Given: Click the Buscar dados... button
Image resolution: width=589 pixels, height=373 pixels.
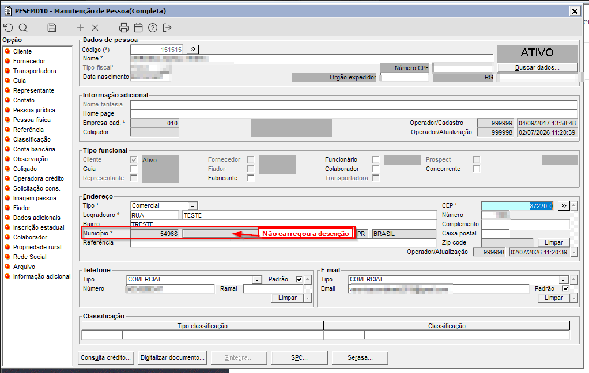Looking at the screenshot, I should (x=537, y=67).
